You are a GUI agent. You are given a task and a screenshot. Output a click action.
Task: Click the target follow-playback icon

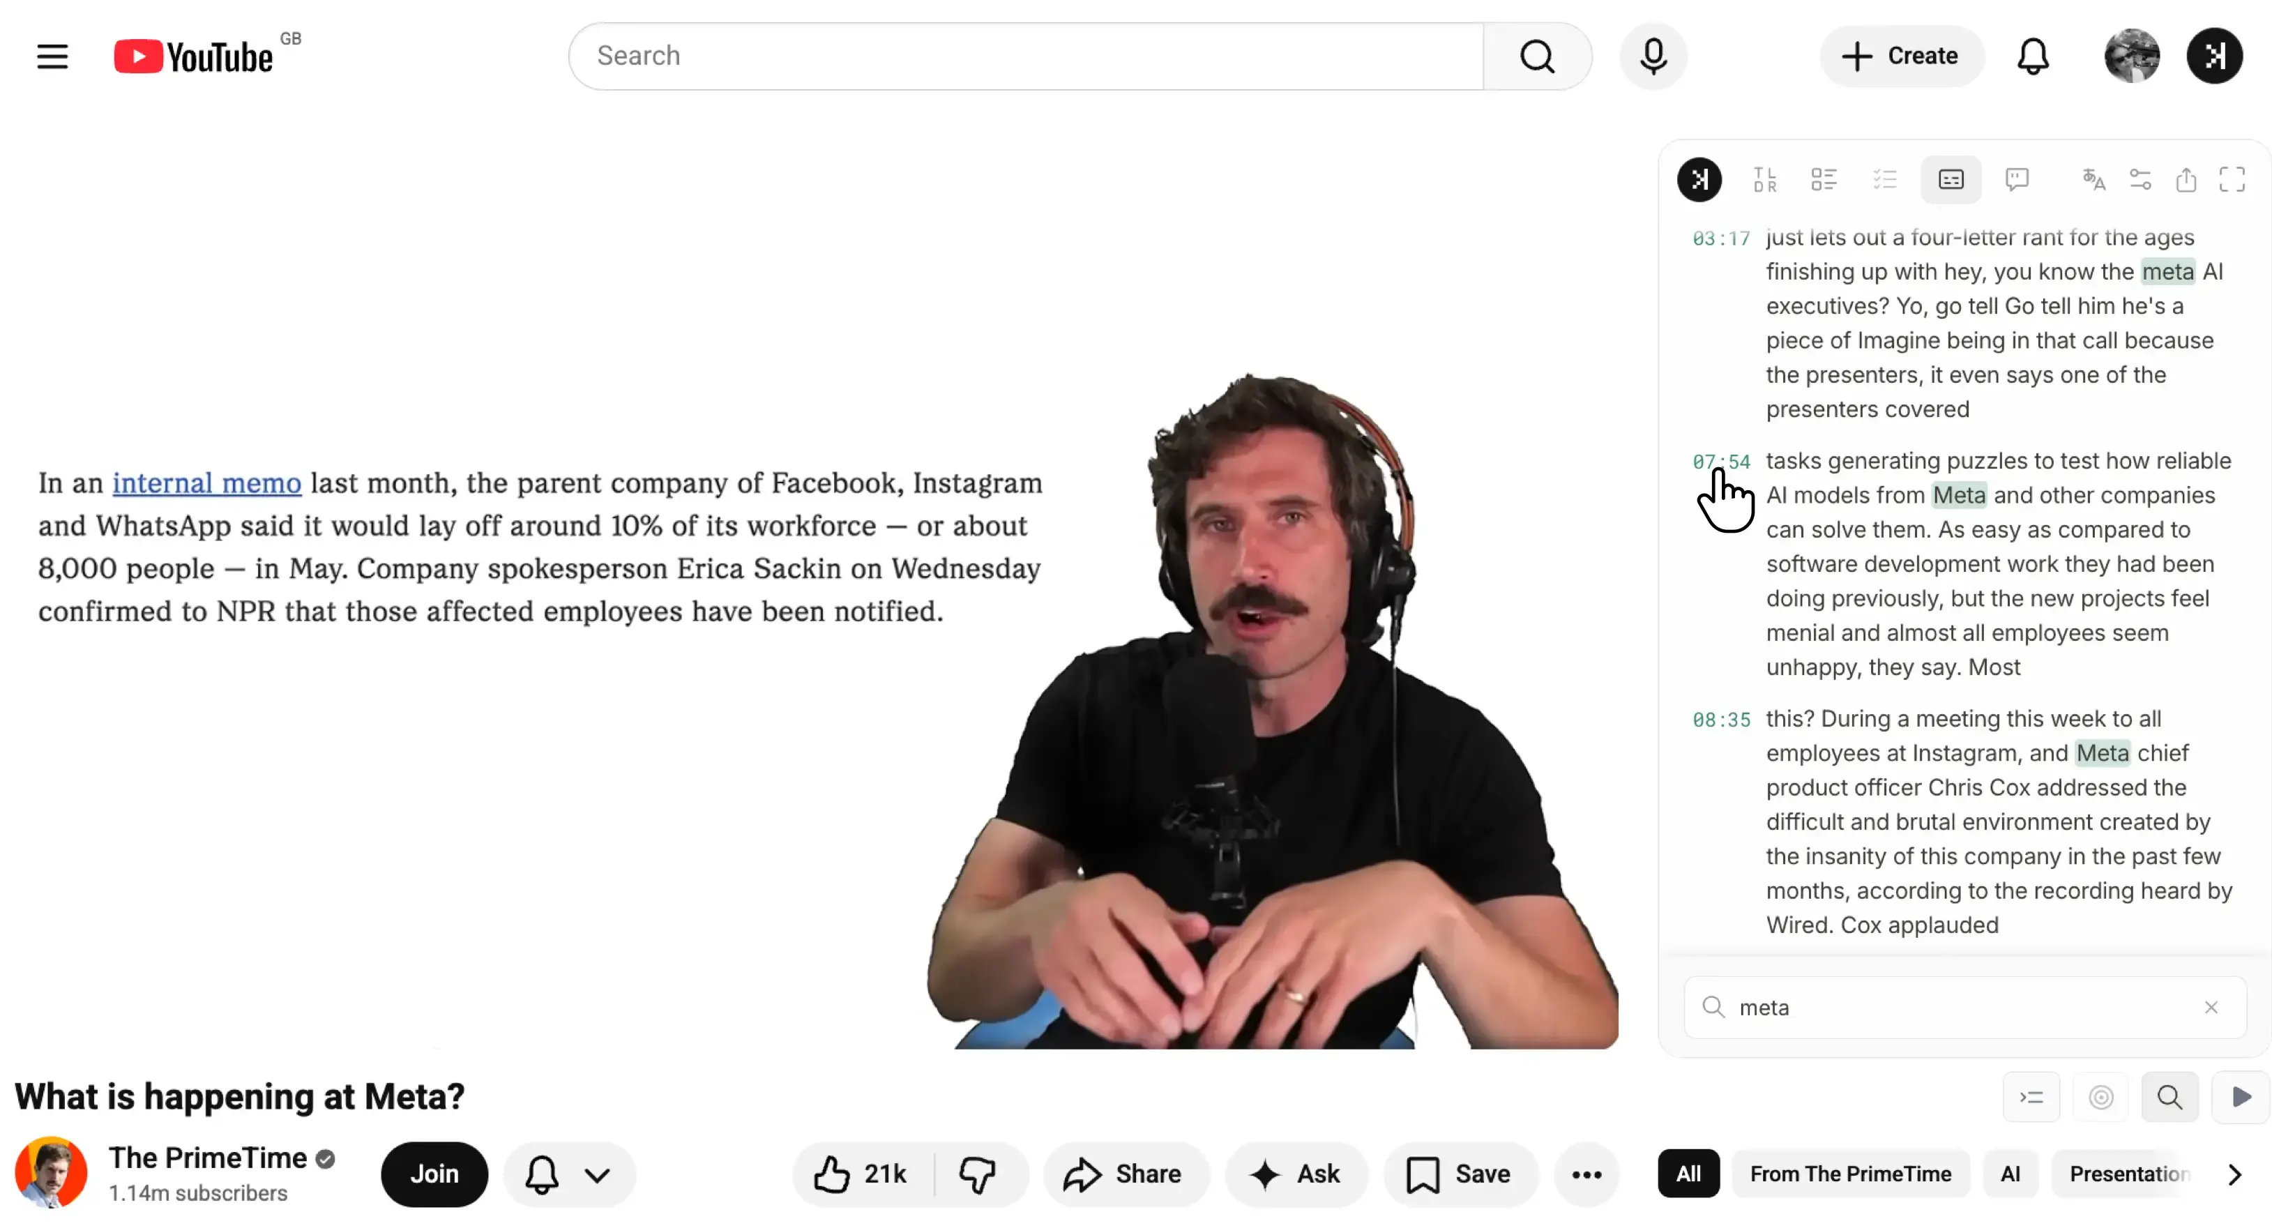click(2101, 1098)
